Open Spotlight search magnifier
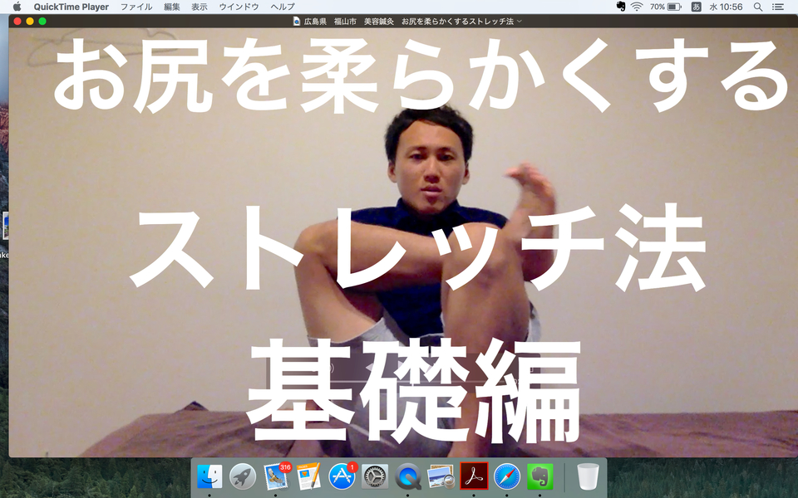Viewport: 798px width, 498px height. [x=758, y=7]
